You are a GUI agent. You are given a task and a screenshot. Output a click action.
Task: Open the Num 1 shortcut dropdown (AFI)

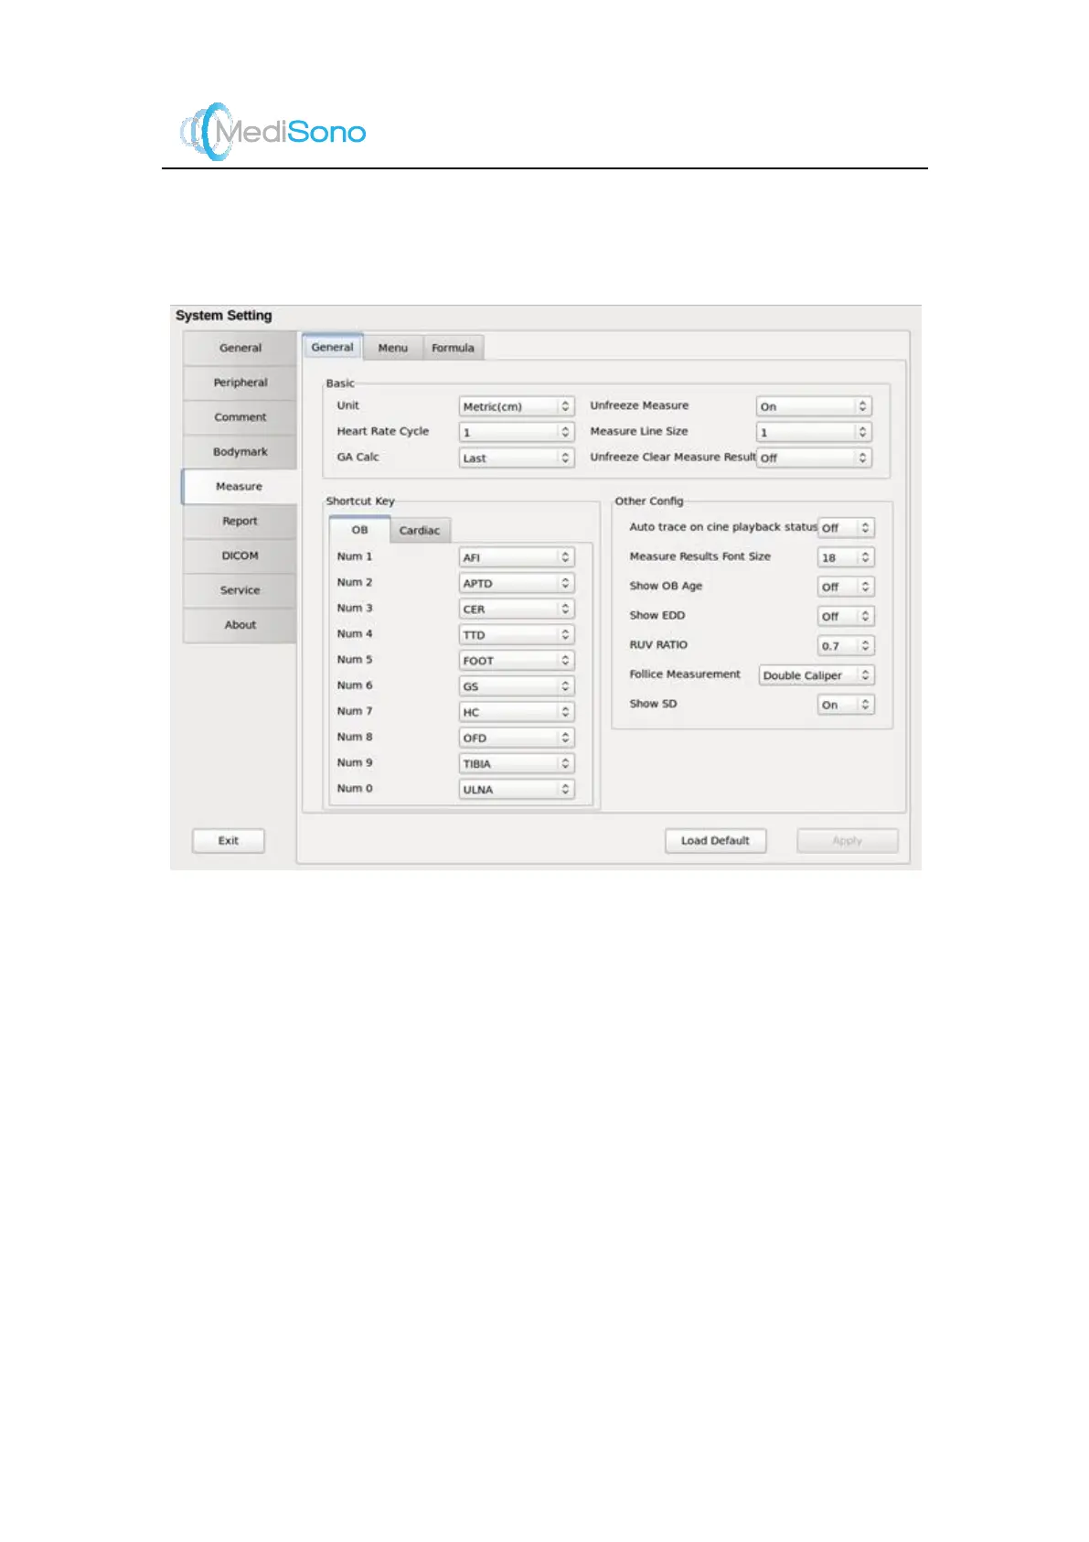[517, 557]
